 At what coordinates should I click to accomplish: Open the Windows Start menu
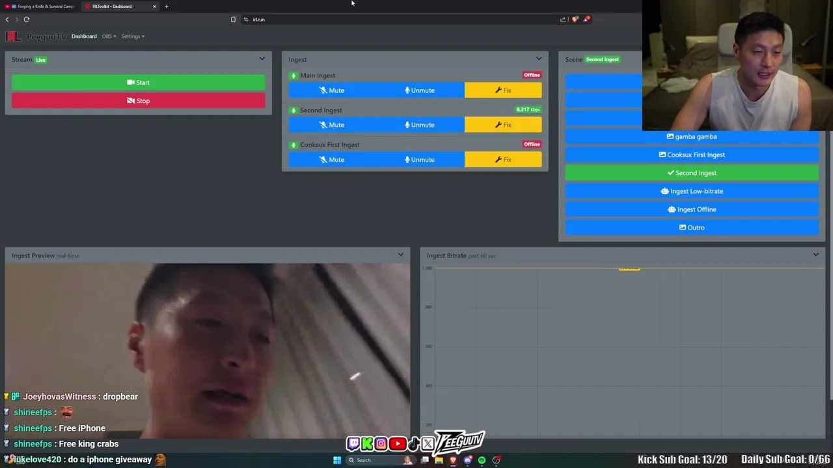[337, 460]
